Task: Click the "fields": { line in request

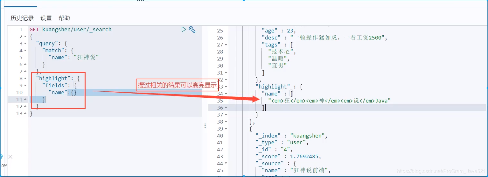Action: point(59,85)
